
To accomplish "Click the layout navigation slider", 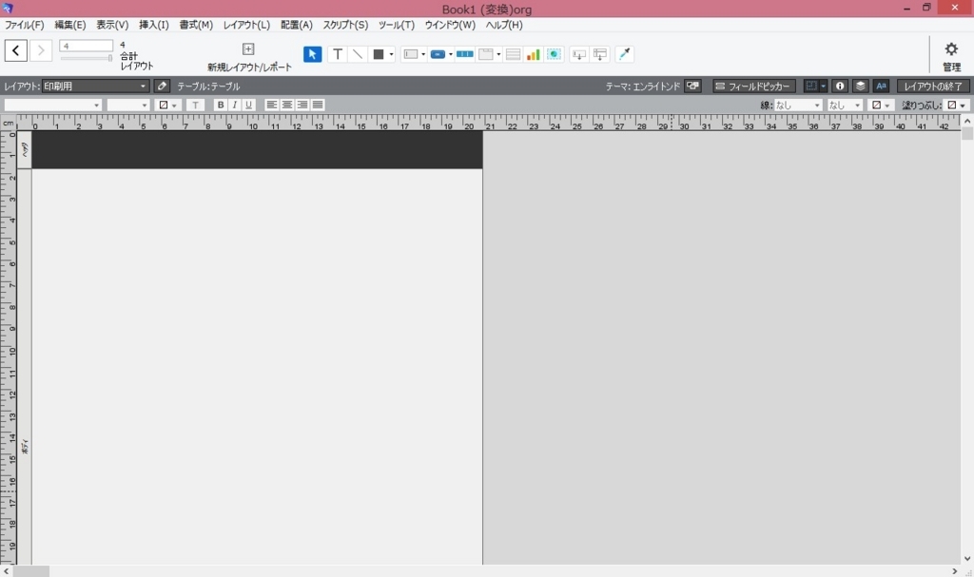I will 87,58.
